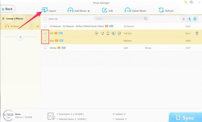
Task: Uncheck the IDK song checkbox
Action: coord(45,33)
